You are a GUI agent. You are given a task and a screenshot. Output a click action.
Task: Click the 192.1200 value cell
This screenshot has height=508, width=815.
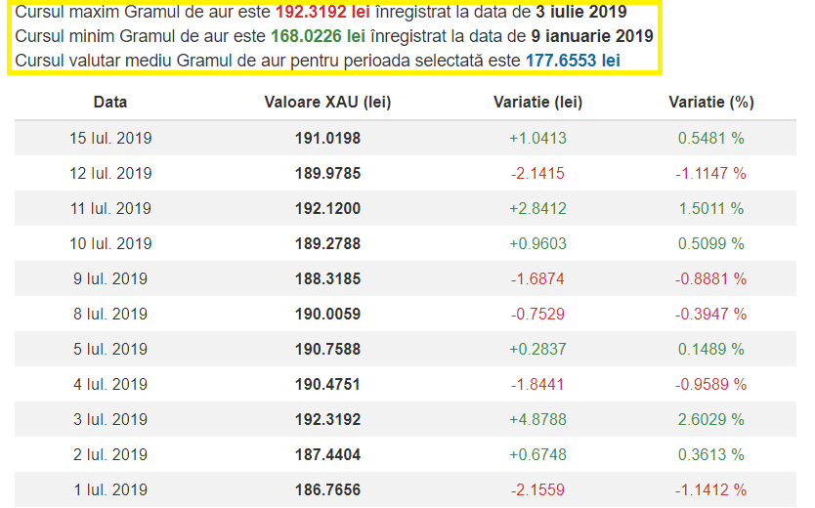[x=327, y=208]
